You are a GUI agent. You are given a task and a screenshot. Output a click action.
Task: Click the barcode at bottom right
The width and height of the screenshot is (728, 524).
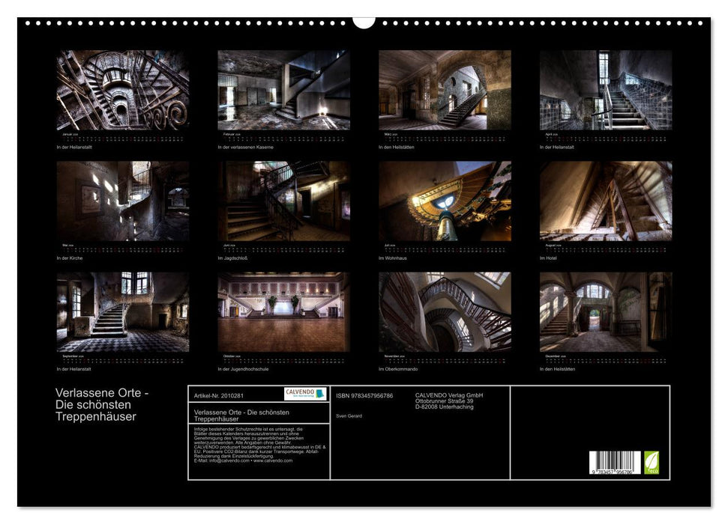tap(615, 463)
